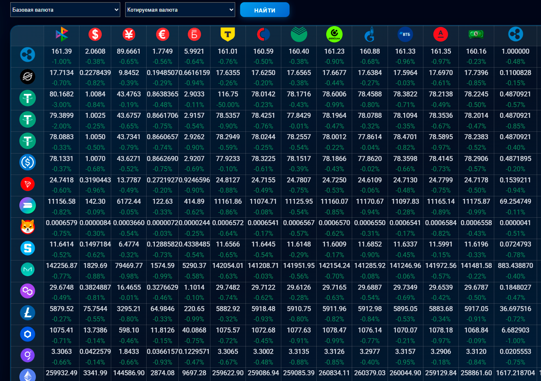The height and width of the screenshot is (381, 541).
Task: Click the cash banknote column icon
Action: 476,34
